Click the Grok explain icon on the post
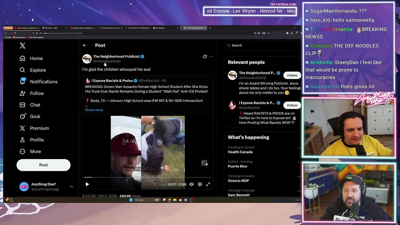400x225 pixels. (205, 57)
